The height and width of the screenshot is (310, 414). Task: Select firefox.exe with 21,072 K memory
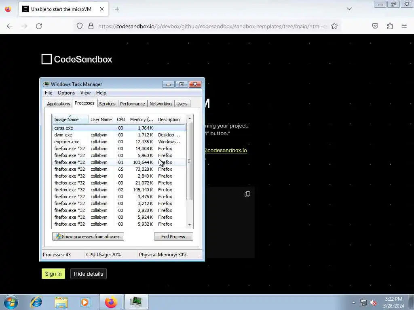tap(119, 183)
